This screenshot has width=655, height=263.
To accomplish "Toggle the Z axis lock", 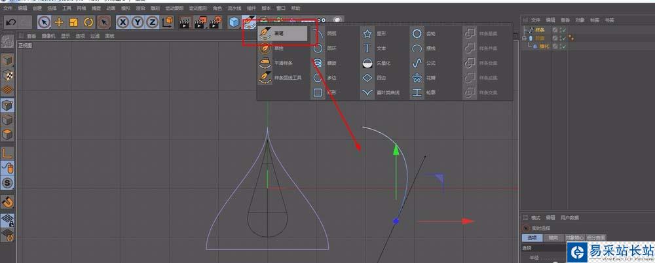I will click(x=152, y=22).
